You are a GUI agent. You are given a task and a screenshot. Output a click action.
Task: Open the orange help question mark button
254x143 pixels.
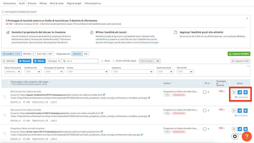pyautogui.click(x=247, y=137)
